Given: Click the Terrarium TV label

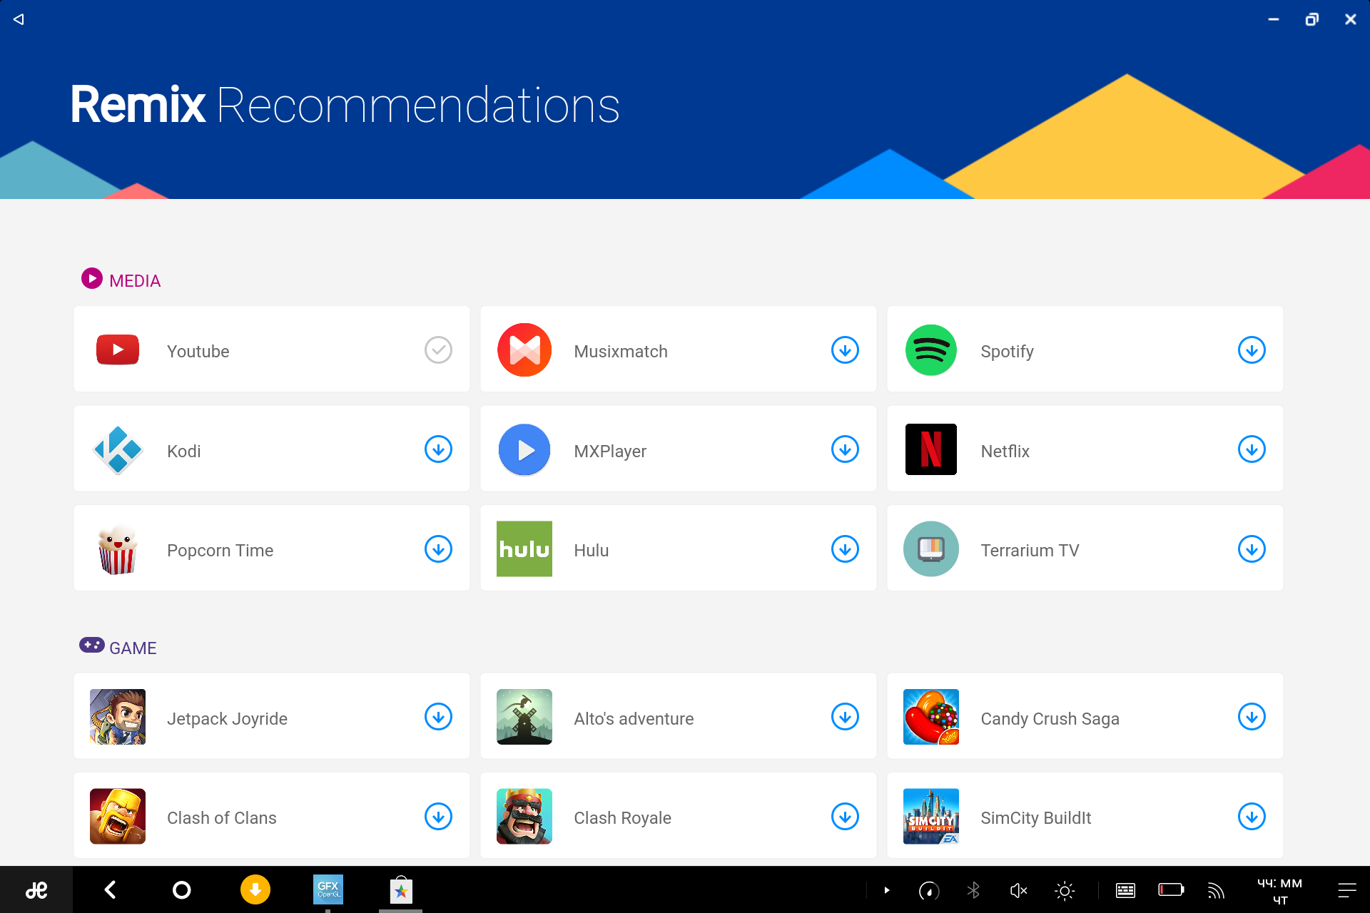Looking at the screenshot, I should coord(1030,551).
